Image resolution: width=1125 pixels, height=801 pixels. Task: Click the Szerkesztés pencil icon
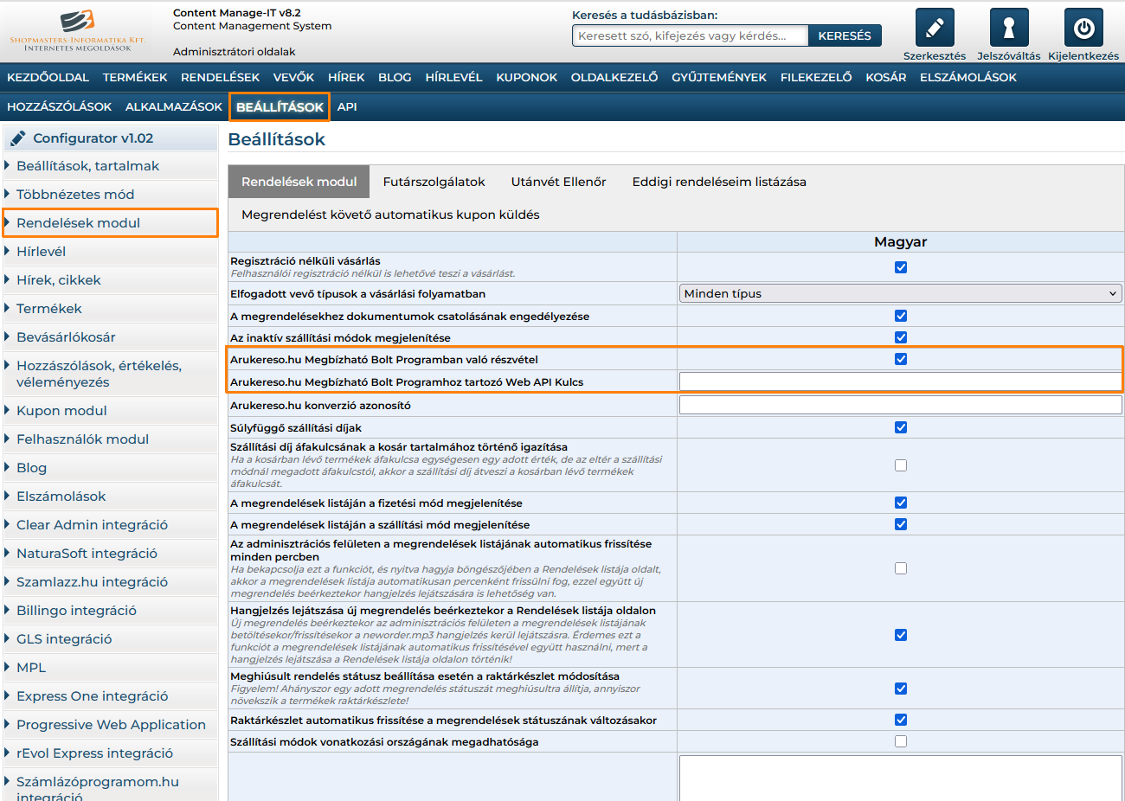935,28
